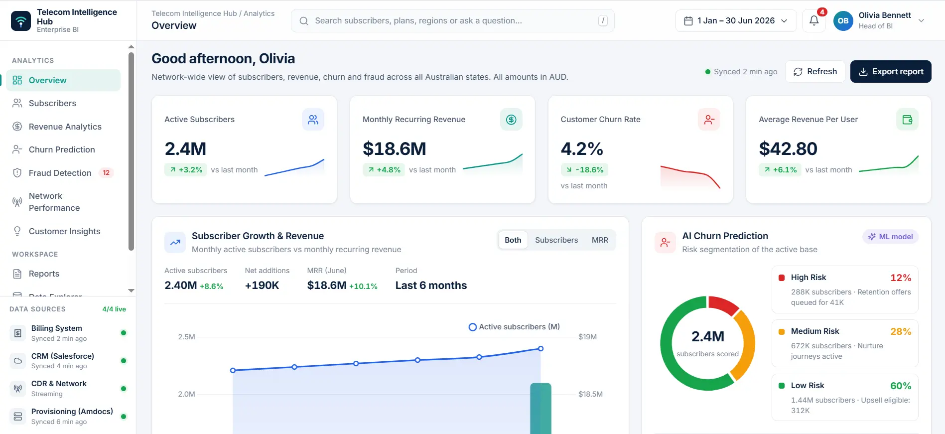The height and width of the screenshot is (434, 945).
Task: Click the AI Churn Prediction panel icon
Action: point(665,243)
